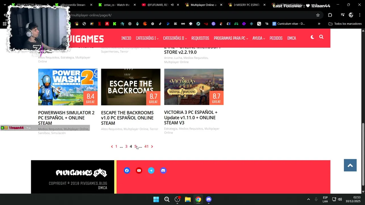365x205 pixels.
Task: Open Discord from the taskbar
Action: (x=209, y=199)
